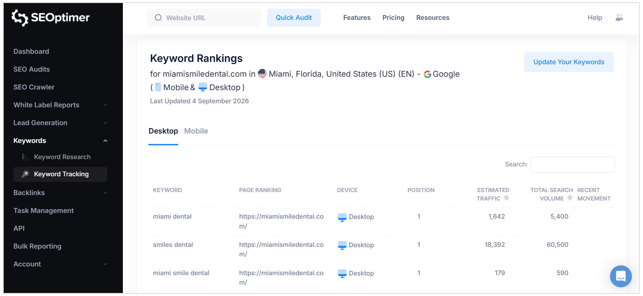Open the Pricing link
643x296 pixels.
pyautogui.click(x=393, y=17)
